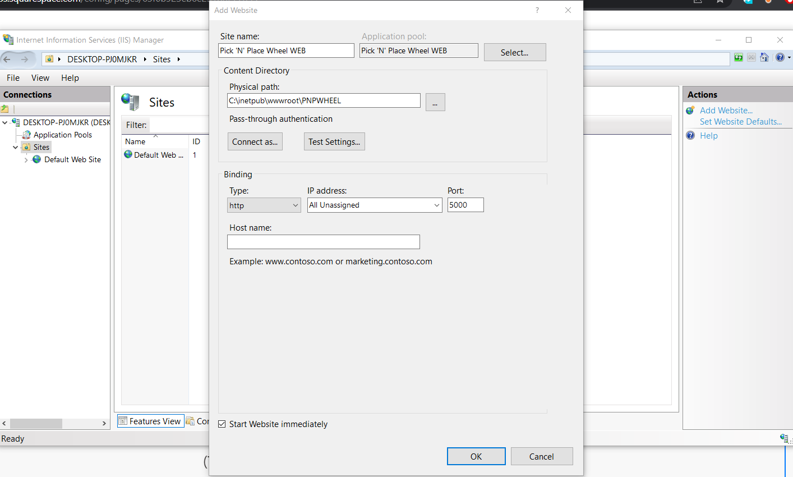
Task: Click the Up One Level icon in Connections
Action: (x=5, y=109)
